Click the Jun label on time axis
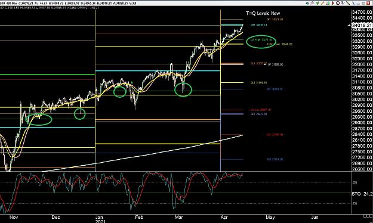 click(315, 217)
